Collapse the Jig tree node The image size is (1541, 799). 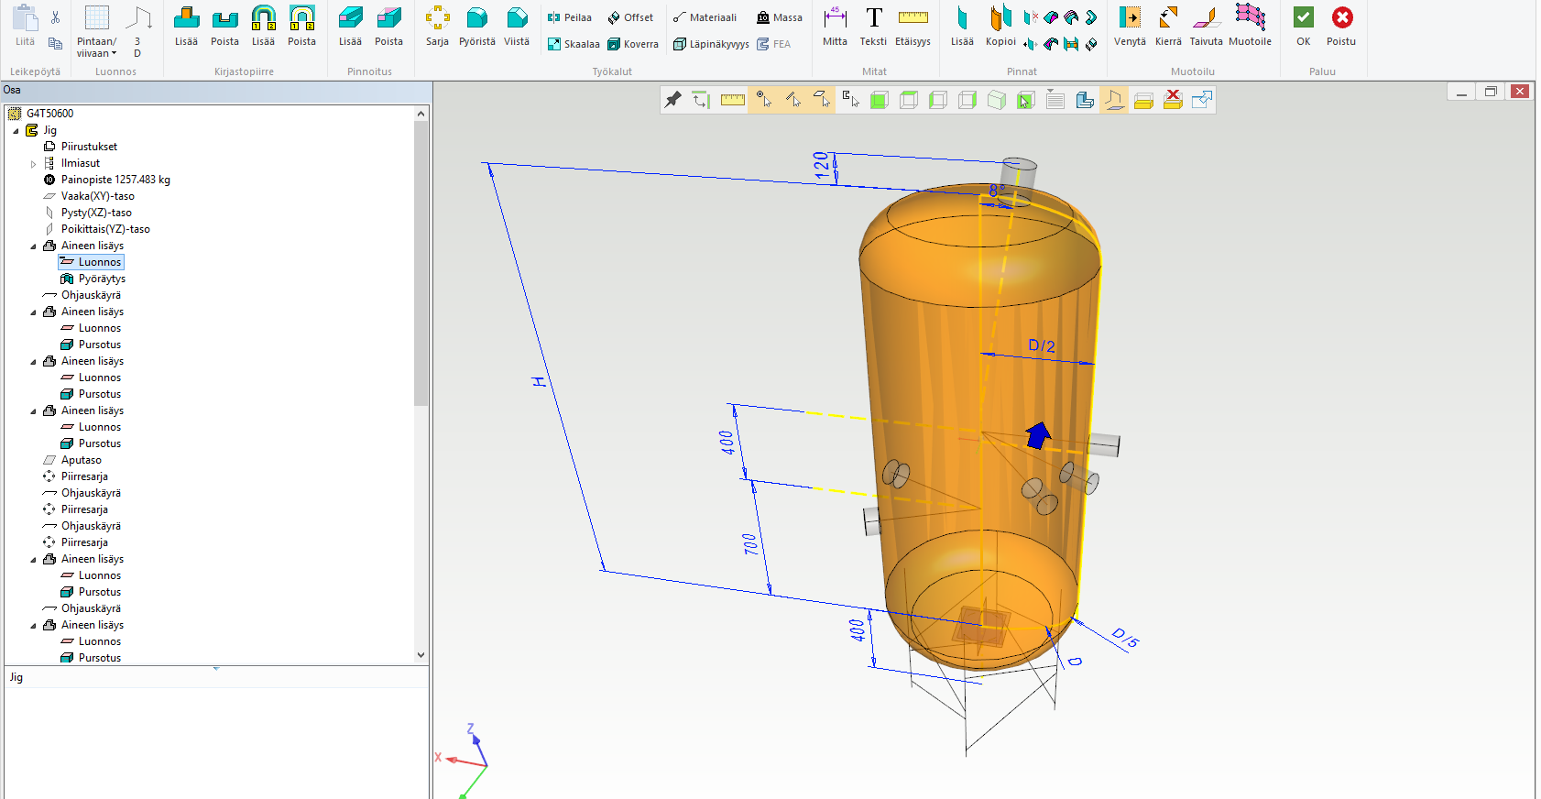coord(16,131)
